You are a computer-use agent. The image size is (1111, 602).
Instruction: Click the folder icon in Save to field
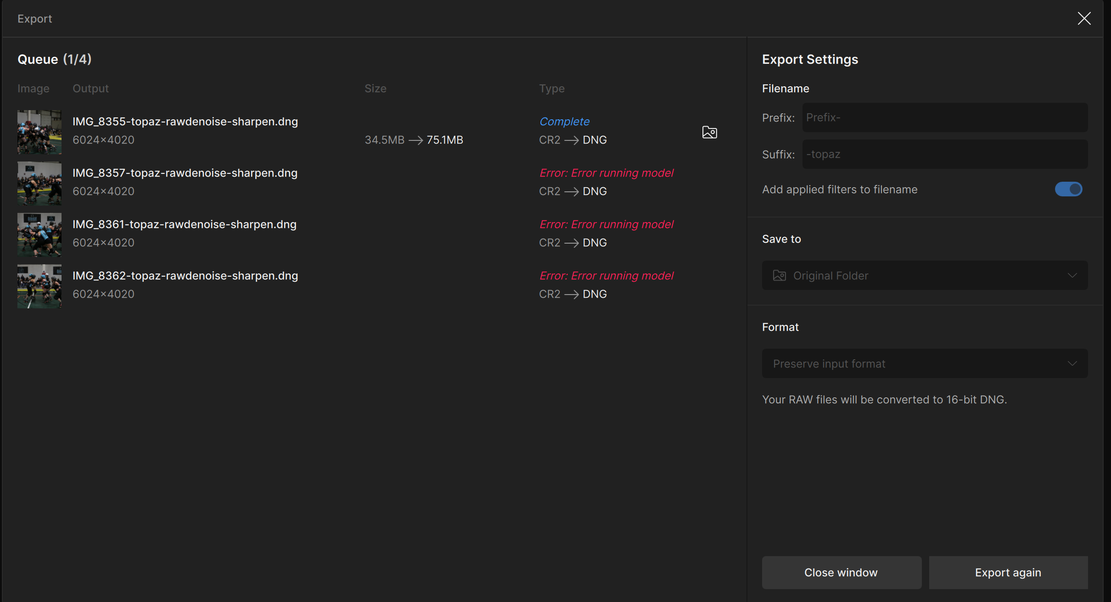779,275
